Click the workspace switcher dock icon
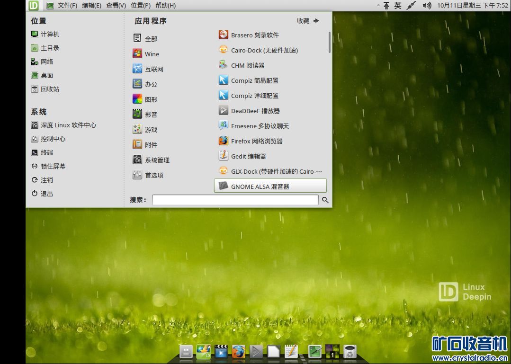Screen dimensions: 511x364 click(332, 352)
